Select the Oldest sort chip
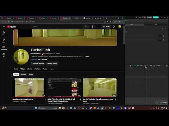169x126 pixels. coord(31,74)
